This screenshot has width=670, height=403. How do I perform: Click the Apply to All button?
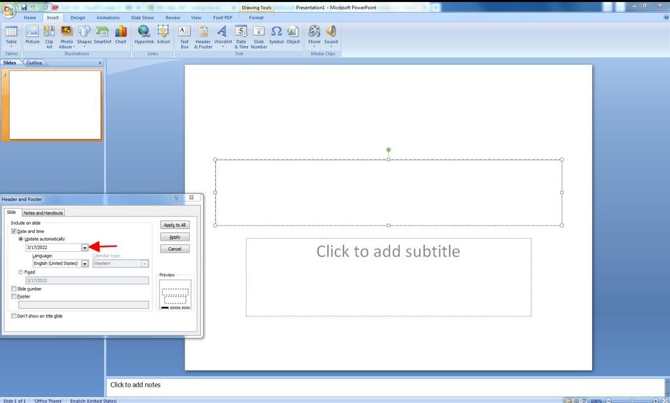[x=175, y=225]
